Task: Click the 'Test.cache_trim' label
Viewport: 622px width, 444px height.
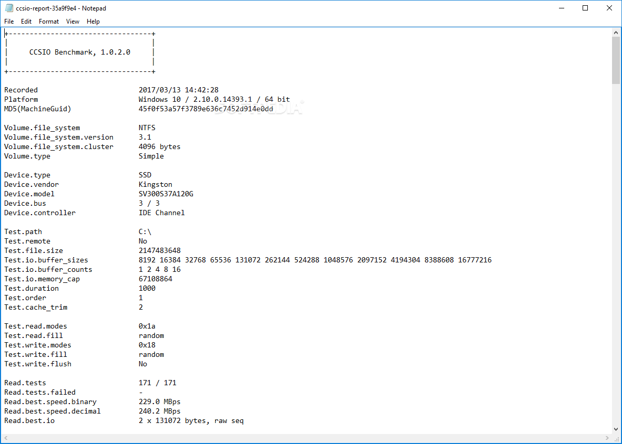Action: [36, 307]
